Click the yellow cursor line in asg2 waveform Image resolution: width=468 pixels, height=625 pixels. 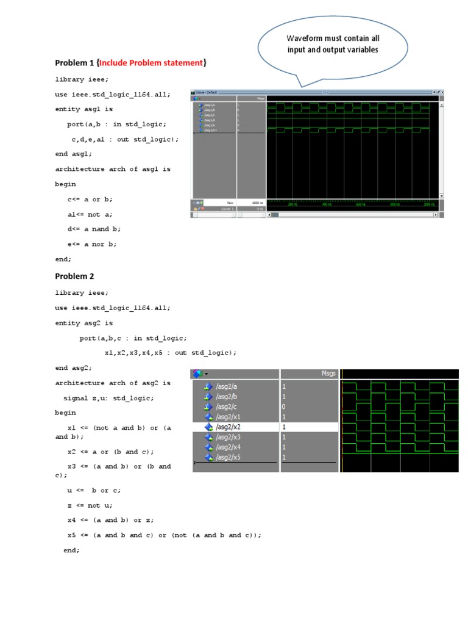tap(341, 422)
